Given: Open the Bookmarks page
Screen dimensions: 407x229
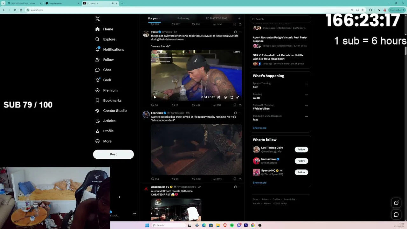Looking at the screenshot, I should tap(108, 101).
